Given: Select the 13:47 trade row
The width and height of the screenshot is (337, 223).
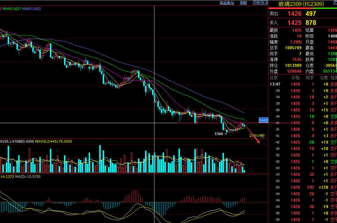Looking at the screenshot, I should [303, 84].
